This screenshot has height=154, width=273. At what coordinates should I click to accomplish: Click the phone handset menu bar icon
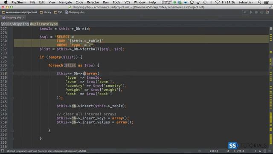tap(198, 2)
